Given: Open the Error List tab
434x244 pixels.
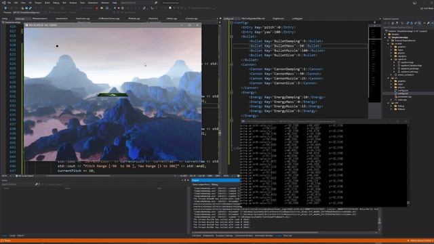Looking at the screenshot, I should pyautogui.click(x=288, y=236).
